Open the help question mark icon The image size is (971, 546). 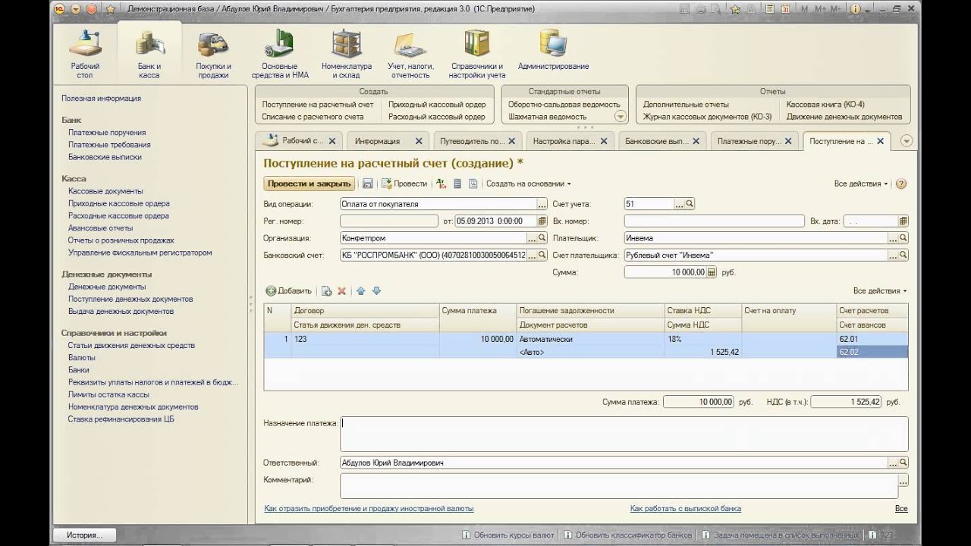point(901,184)
